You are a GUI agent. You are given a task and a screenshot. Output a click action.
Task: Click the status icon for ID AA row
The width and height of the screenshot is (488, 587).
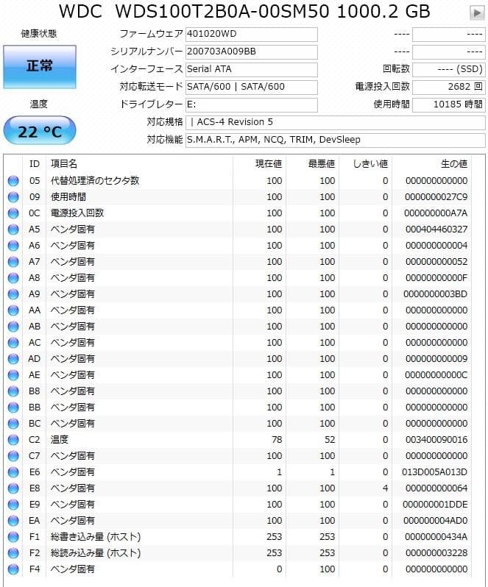[13, 310]
